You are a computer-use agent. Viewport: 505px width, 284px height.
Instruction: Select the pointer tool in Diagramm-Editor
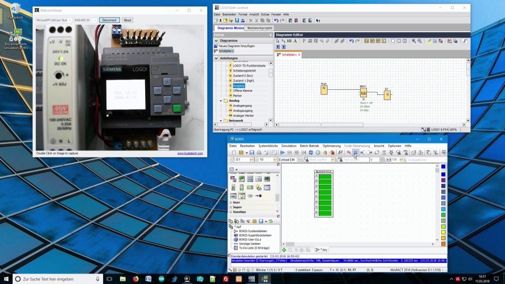pyautogui.click(x=278, y=41)
